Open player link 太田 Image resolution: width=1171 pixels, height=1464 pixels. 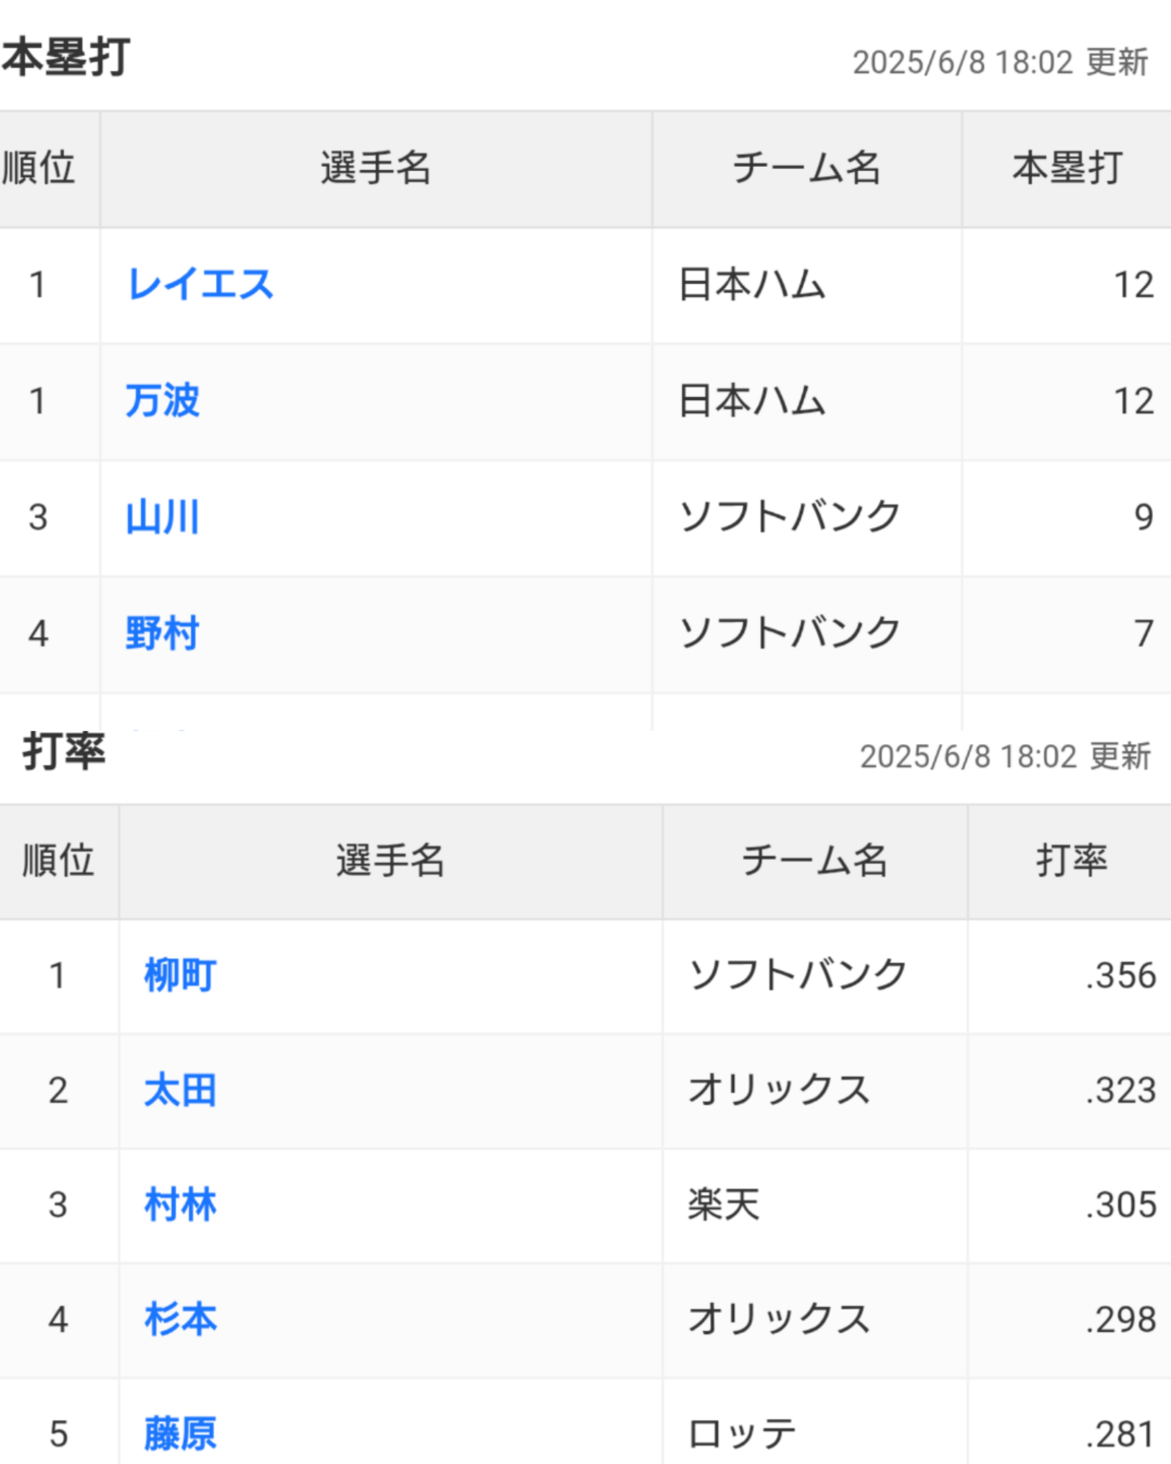[x=180, y=1091]
